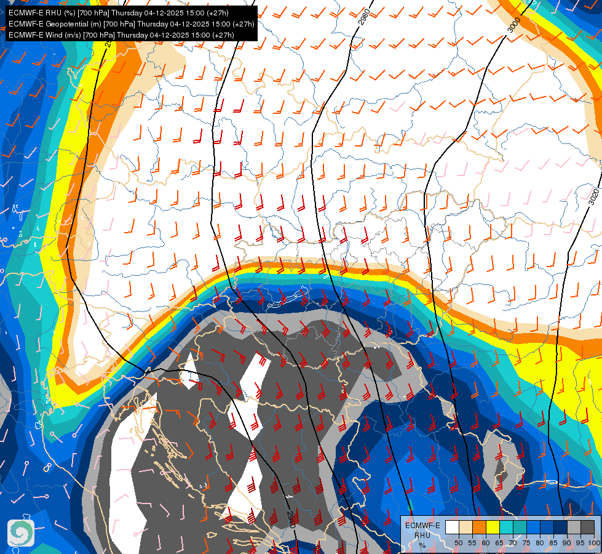The height and width of the screenshot is (554, 602).
Task: Pick the yellow 60–65 legend swatch
Action: point(493,527)
